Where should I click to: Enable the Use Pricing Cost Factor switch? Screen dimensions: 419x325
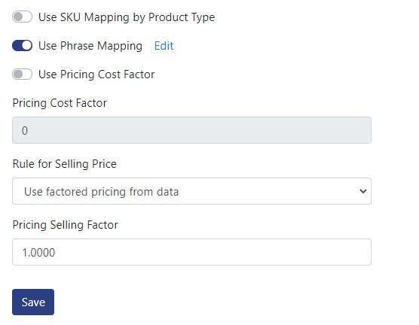coord(22,74)
